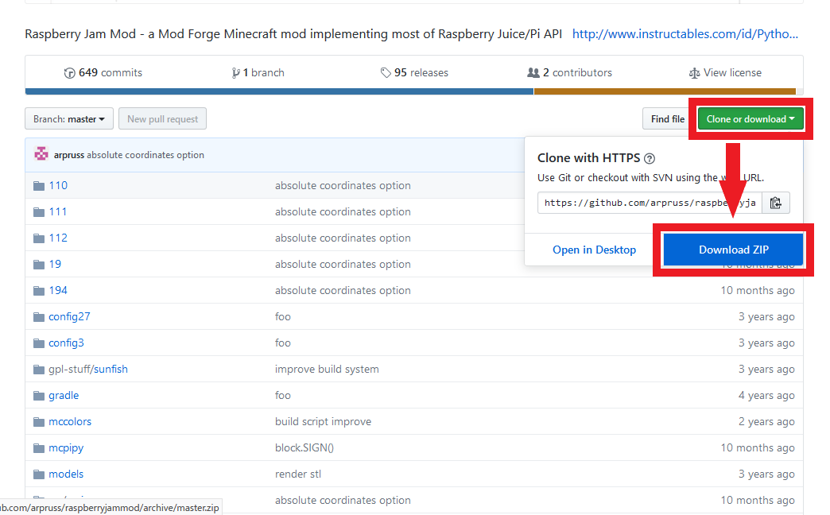Click Open in Desktop link
Screen dimensions: 830x515
coord(594,250)
